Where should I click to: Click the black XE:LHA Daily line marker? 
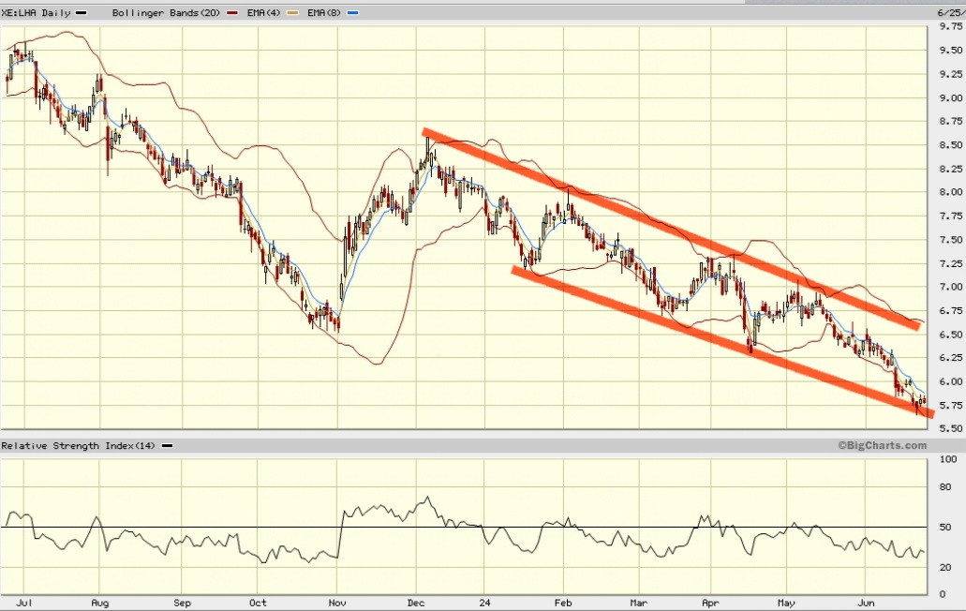[81, 12]
